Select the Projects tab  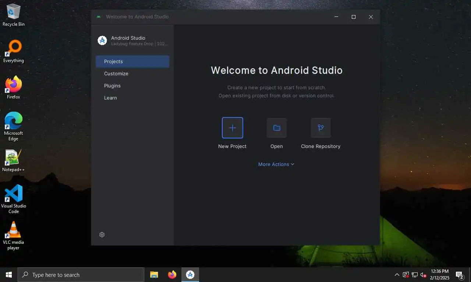point(132,61)
